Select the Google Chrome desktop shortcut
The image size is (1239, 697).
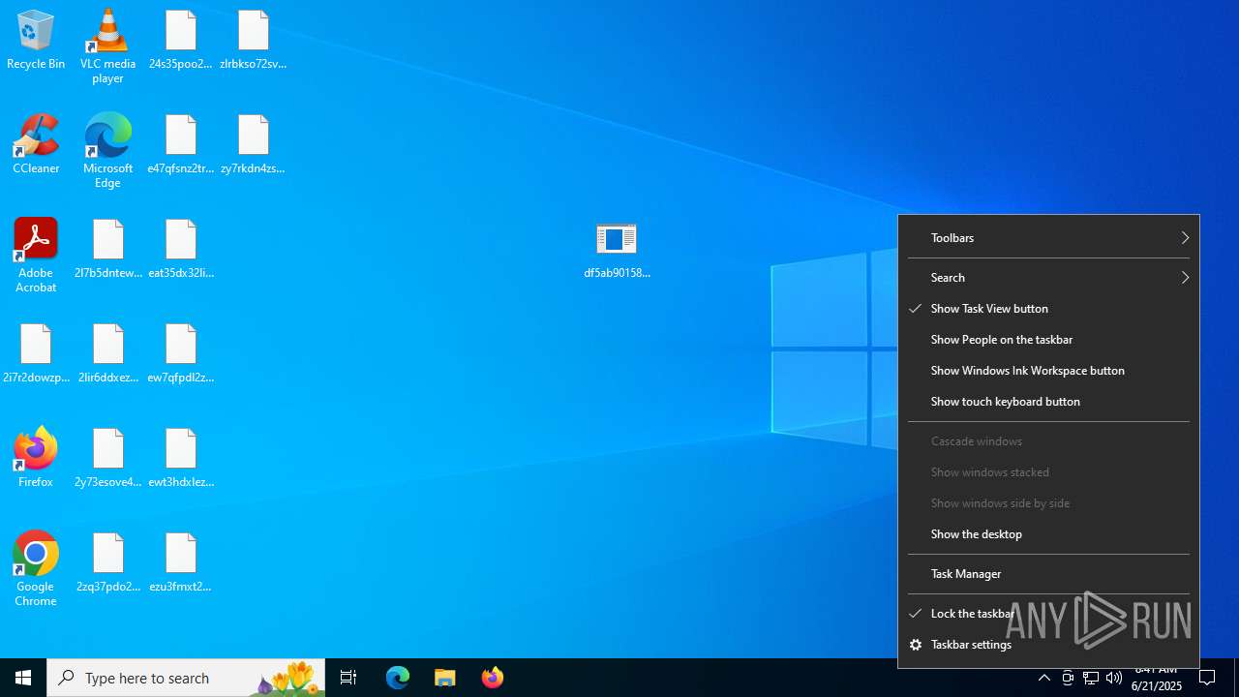[36, 569]
